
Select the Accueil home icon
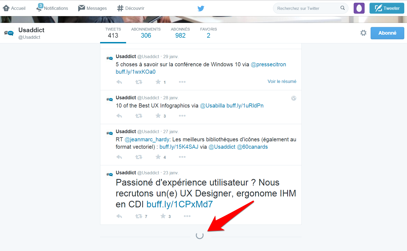[x=7, y=8]
